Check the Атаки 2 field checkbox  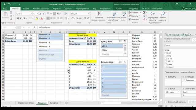[166, 67]
